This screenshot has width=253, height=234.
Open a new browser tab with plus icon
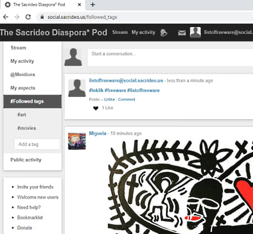coord(93,5)
